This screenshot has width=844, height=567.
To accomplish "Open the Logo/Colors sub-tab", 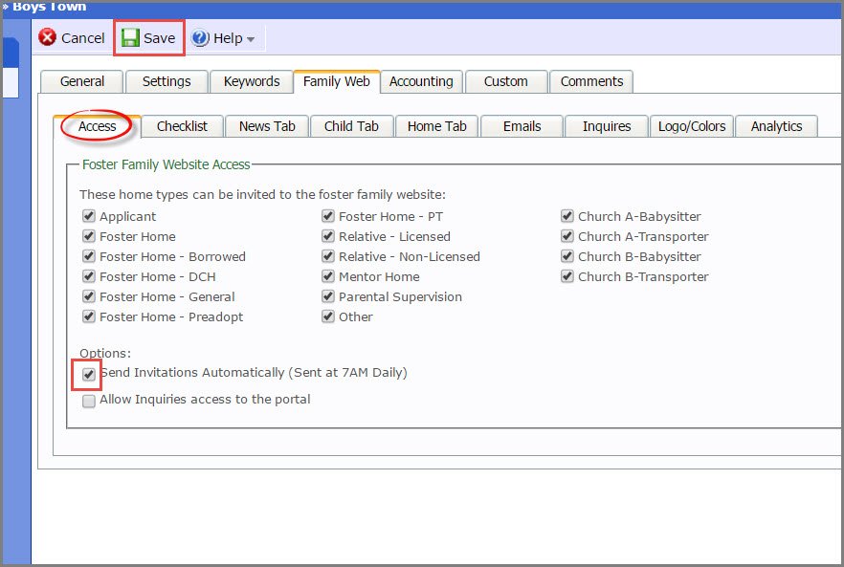I will pyautogui.click(x=692, y=126).
